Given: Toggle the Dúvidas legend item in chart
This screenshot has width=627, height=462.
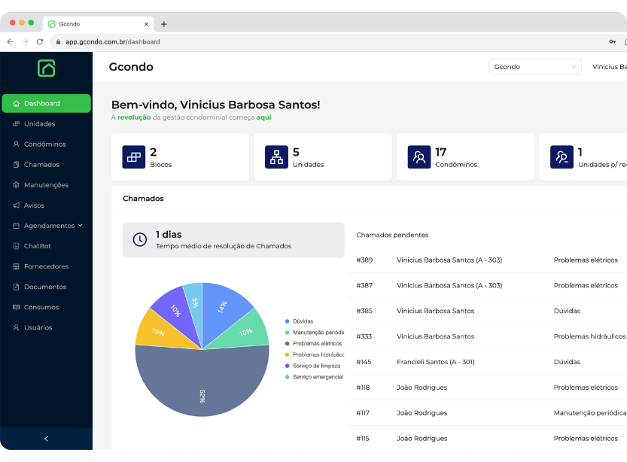Looking at the screenshot, I should [x=303, y=321].
